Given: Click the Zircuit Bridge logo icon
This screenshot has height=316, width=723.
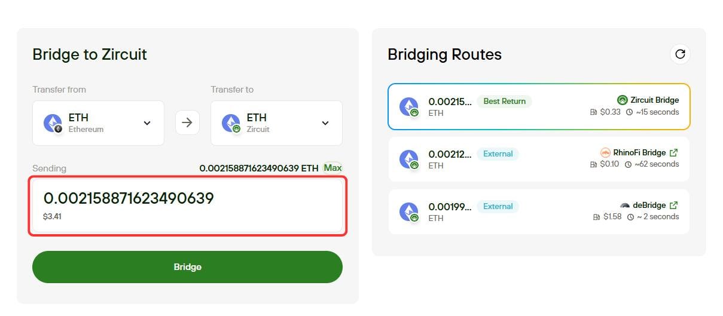Looking at the screenshot, I should [623, 100].
